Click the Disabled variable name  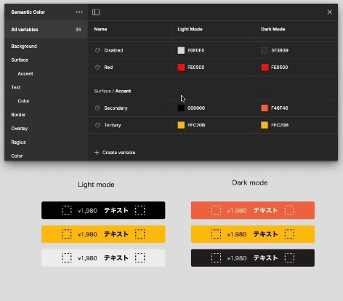pyautogui.click(x=113, y=50)
